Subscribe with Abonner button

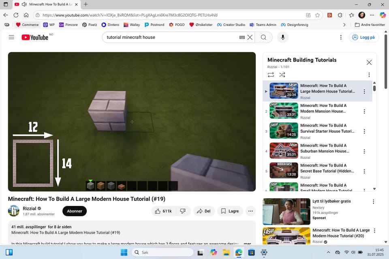(75, 211)
